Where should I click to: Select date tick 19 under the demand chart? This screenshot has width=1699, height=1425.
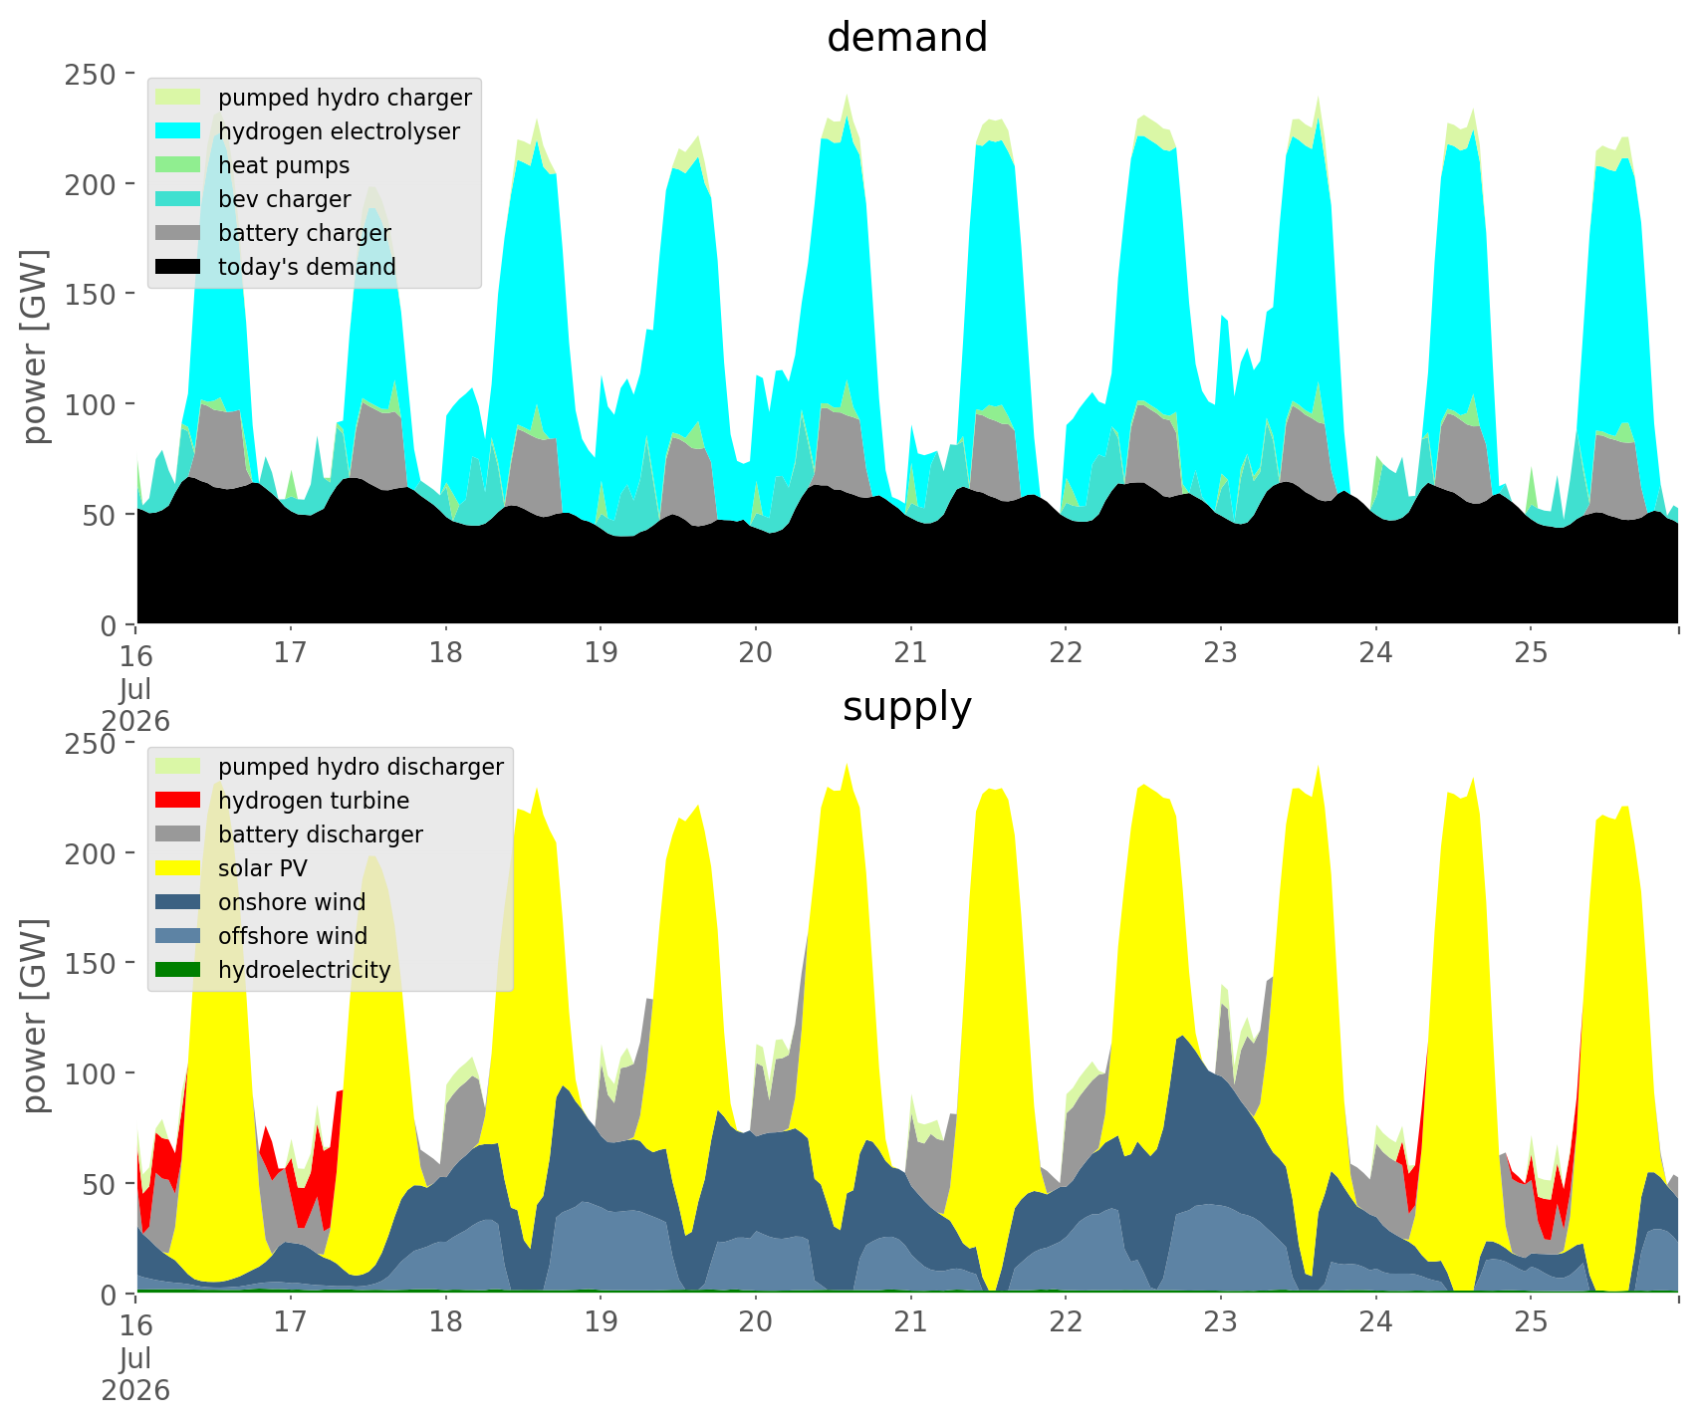601,653
